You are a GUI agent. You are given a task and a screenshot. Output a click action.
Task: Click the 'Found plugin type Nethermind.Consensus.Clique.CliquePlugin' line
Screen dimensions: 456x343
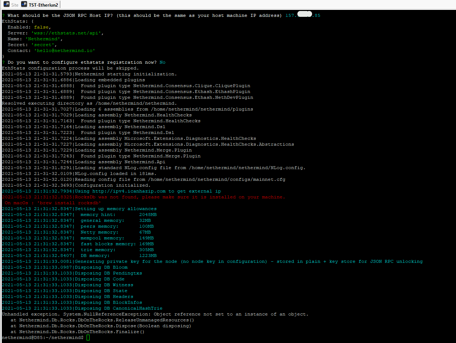[x=126, y=86]
